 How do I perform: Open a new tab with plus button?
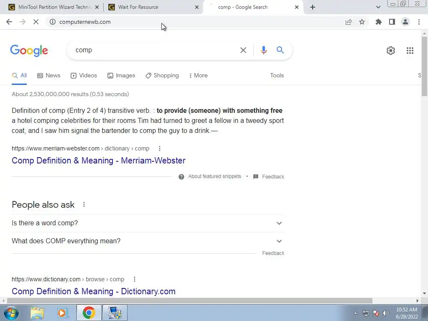[313, 7]
